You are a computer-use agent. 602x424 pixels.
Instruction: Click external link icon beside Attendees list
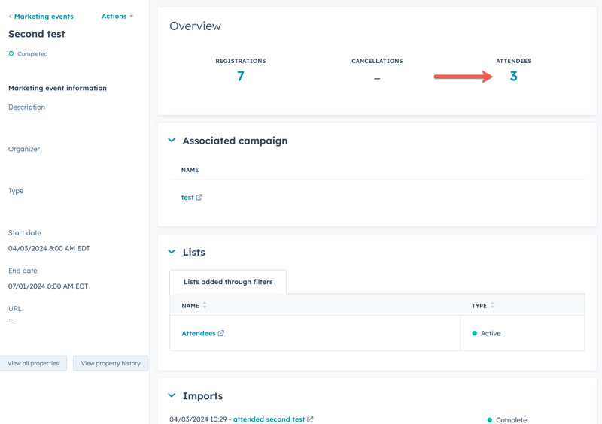pyautogui.click(x=221, y=333)
